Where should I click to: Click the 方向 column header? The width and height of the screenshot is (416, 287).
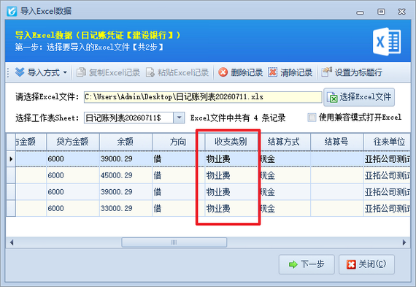[178, 142]
